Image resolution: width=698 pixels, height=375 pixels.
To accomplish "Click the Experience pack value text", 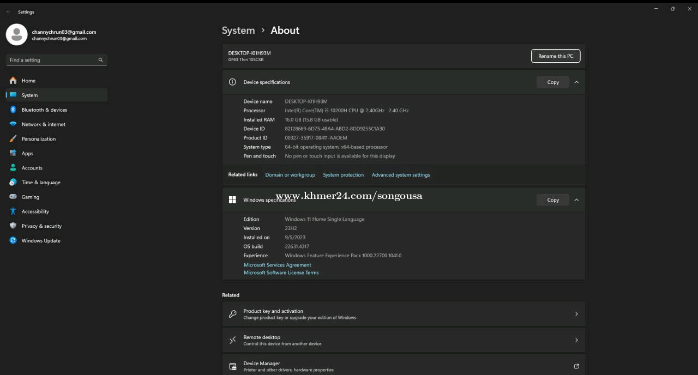I will (343, 256).
